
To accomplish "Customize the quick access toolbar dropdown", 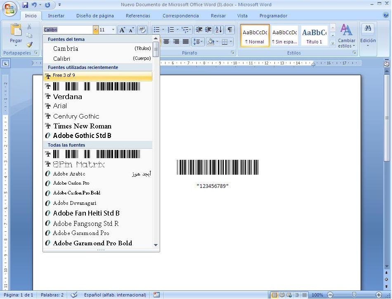I will (x=59, y=5).
